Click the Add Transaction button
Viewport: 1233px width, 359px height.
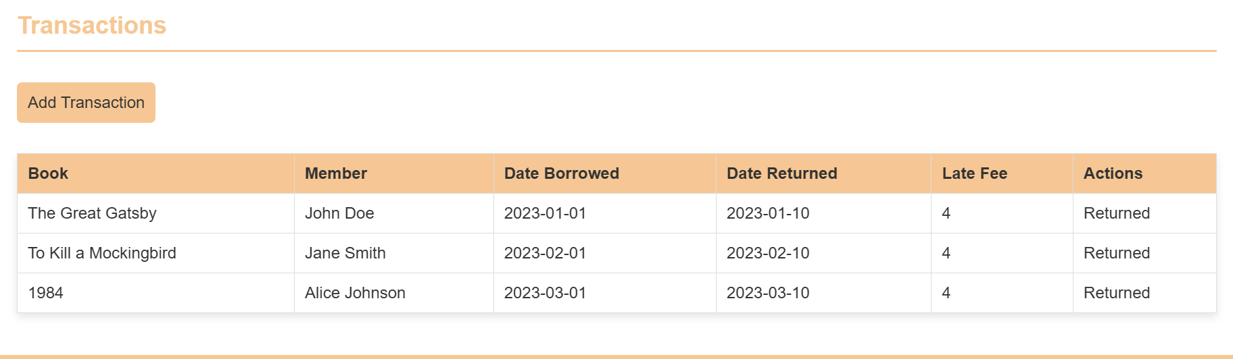[x=86, y=103]
